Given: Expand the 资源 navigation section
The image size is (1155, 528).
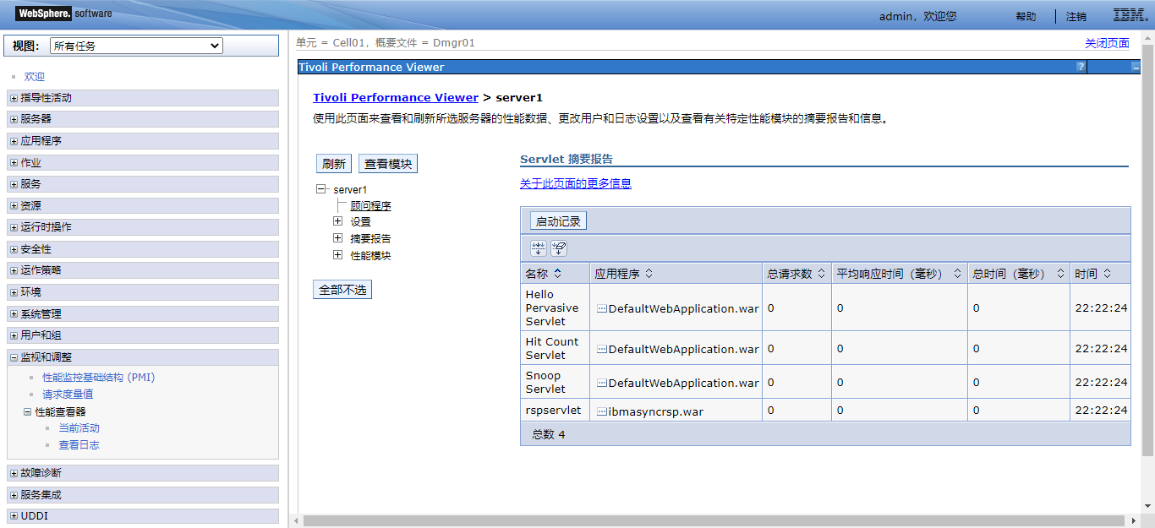Looking at the screenshot, I should (x=14, y=206).
